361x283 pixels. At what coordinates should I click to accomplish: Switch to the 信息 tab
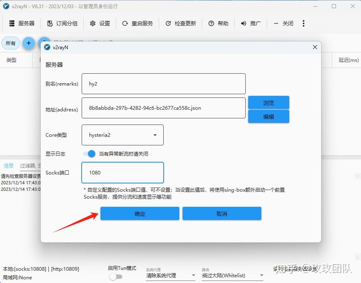[9, 165]
